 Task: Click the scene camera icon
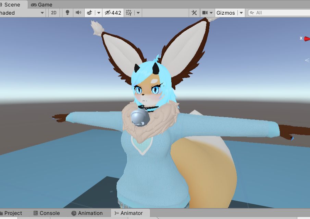(x=204, y=13)
